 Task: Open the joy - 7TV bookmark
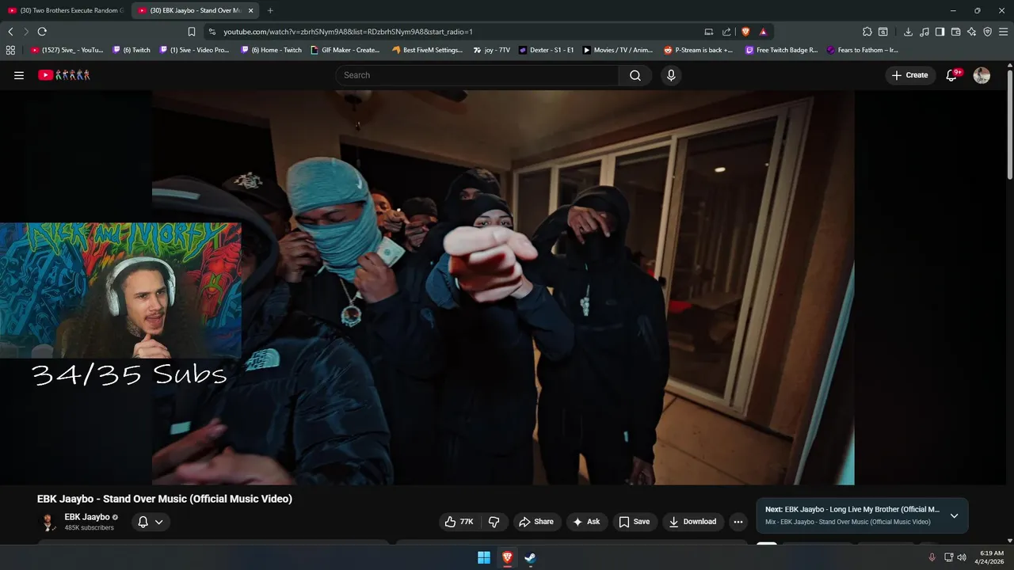[491, 50]
